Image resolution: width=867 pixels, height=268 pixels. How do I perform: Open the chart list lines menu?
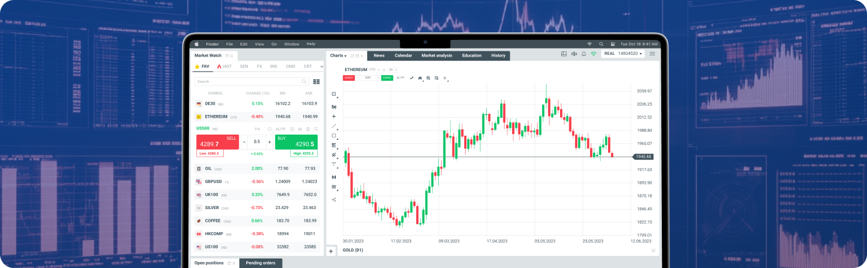(x=334, y=187)
